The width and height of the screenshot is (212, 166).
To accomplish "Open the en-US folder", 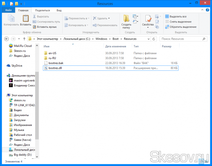I will coord(53,53).
